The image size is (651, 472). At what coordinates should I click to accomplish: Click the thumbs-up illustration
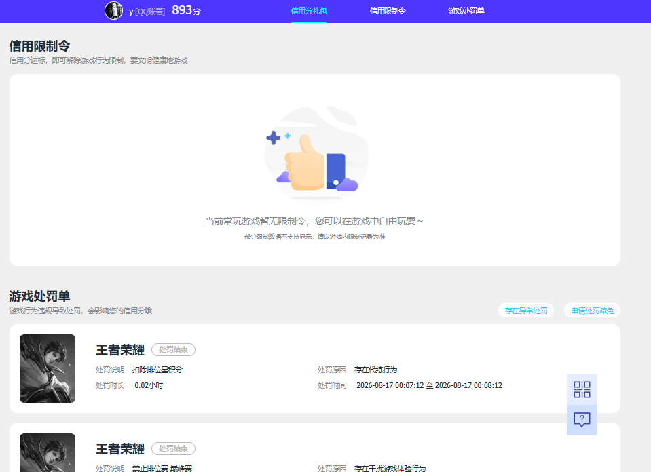[316, 155]
